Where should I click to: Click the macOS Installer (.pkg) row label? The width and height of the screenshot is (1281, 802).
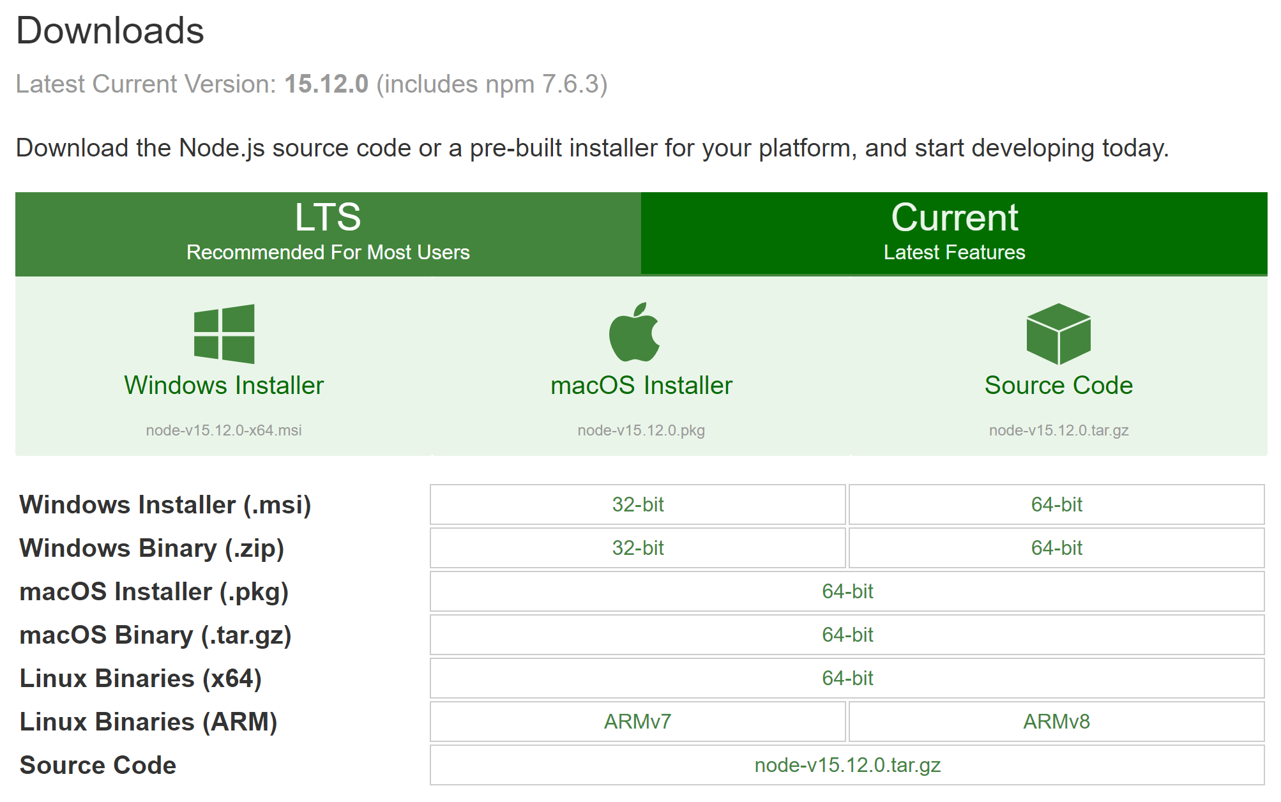[x=154, y=591]
